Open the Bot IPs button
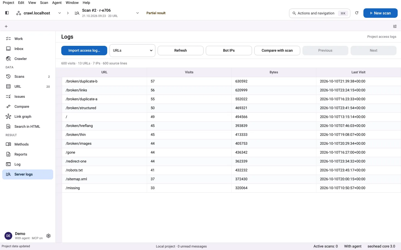 point(229,51)
